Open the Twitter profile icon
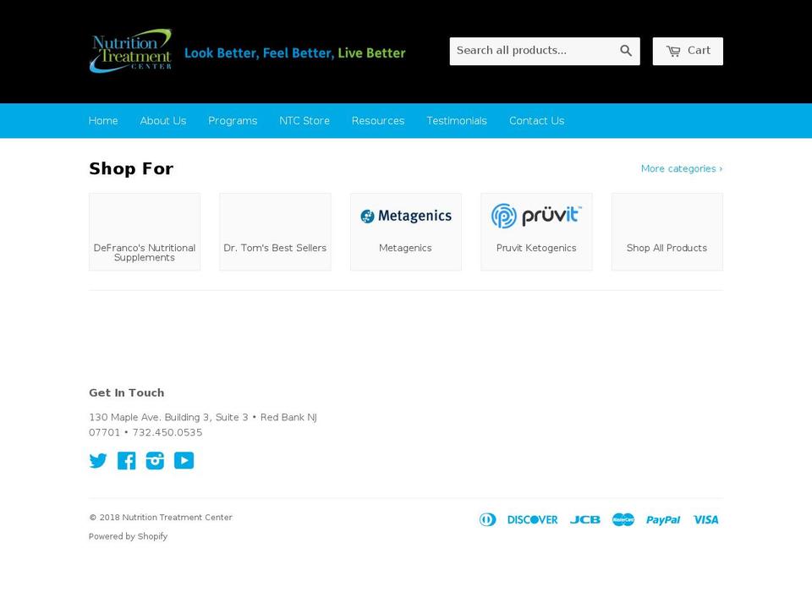This screenshot has height=609, width=812. tap(98, 460)
